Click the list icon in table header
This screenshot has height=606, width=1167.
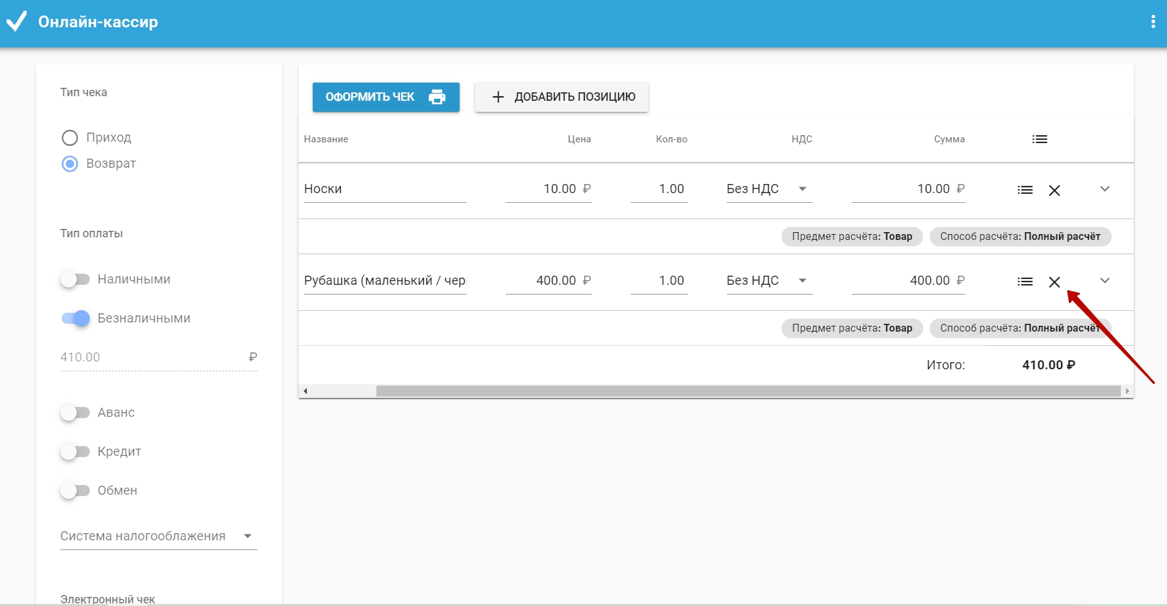tap(1040, 139)
